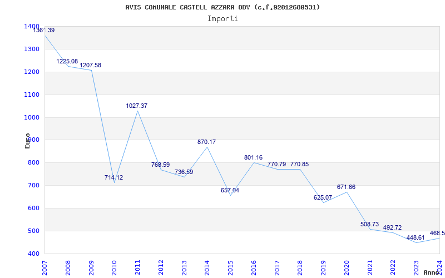Click the 2017 x-axis year label
This screenshot has height=278, width=445.
point(276,268)
